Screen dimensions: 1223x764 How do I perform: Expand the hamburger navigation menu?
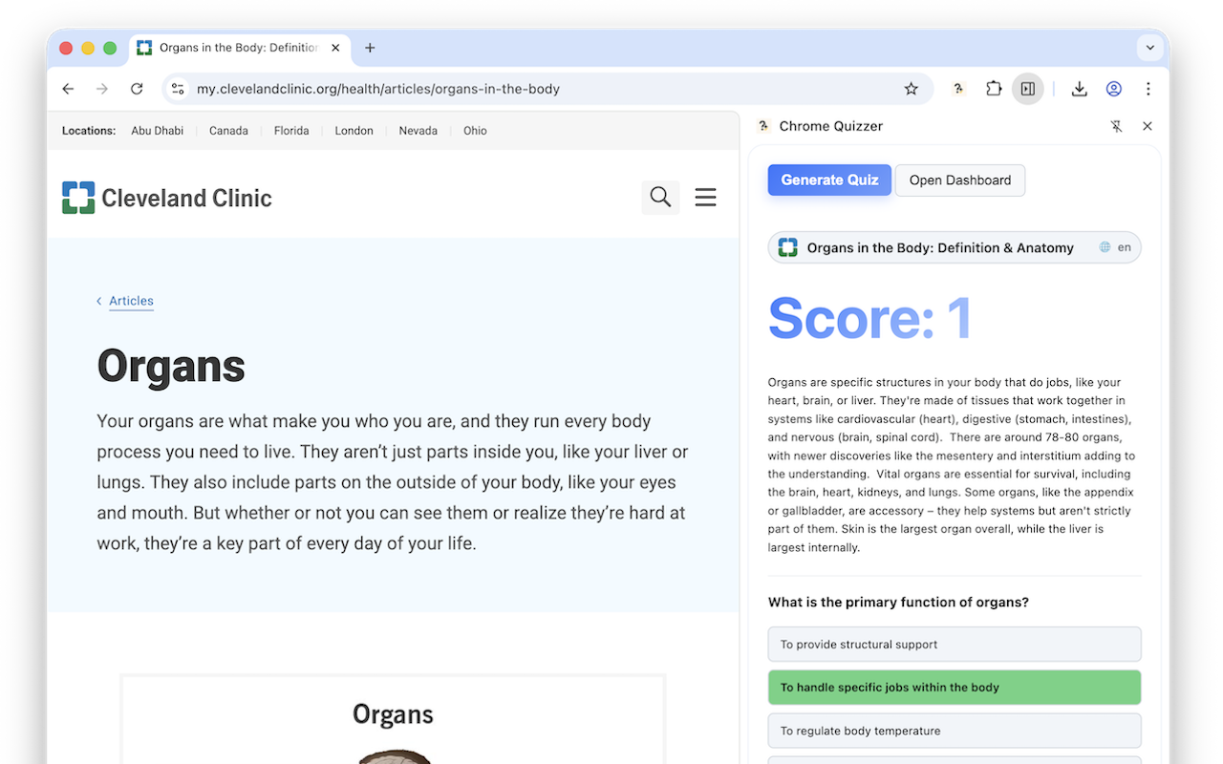click(705, 197)
